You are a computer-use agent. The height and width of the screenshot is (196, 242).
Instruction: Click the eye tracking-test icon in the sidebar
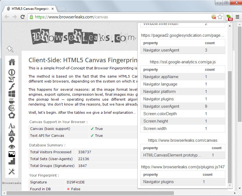pos(12,147)
